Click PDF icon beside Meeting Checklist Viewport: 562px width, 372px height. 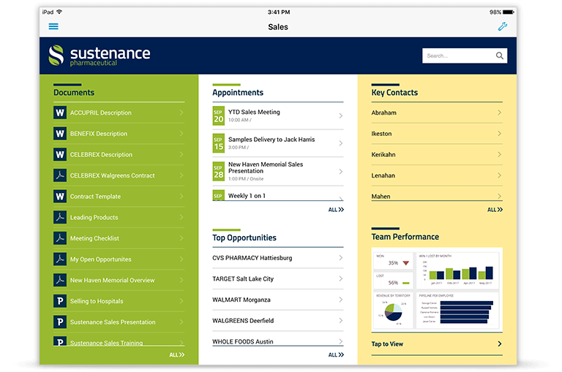(60, 238)
